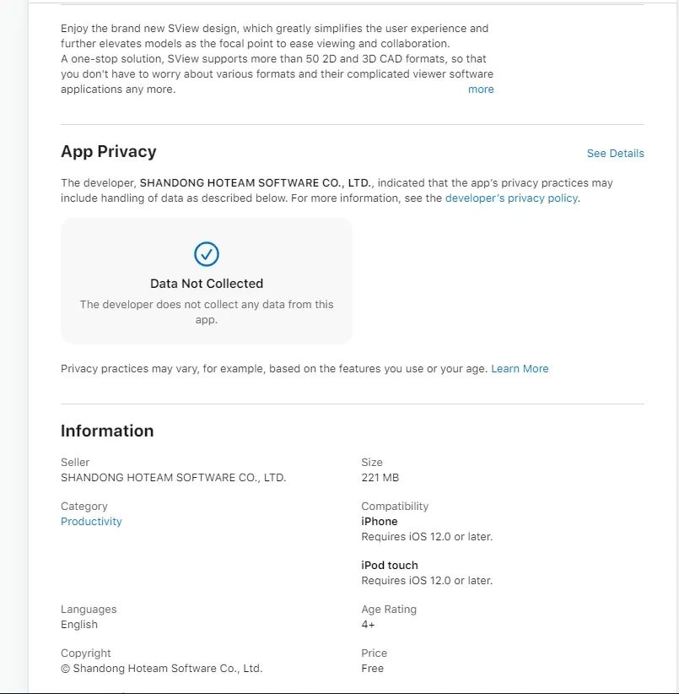Click the 221 MB size value
Screen dimensions: 679x694
coord(380,478)
